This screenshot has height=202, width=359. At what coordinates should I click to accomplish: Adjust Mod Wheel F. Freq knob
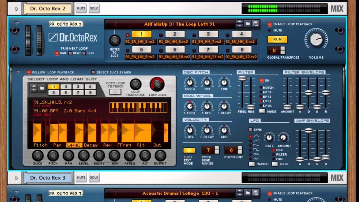coord(190,106)
